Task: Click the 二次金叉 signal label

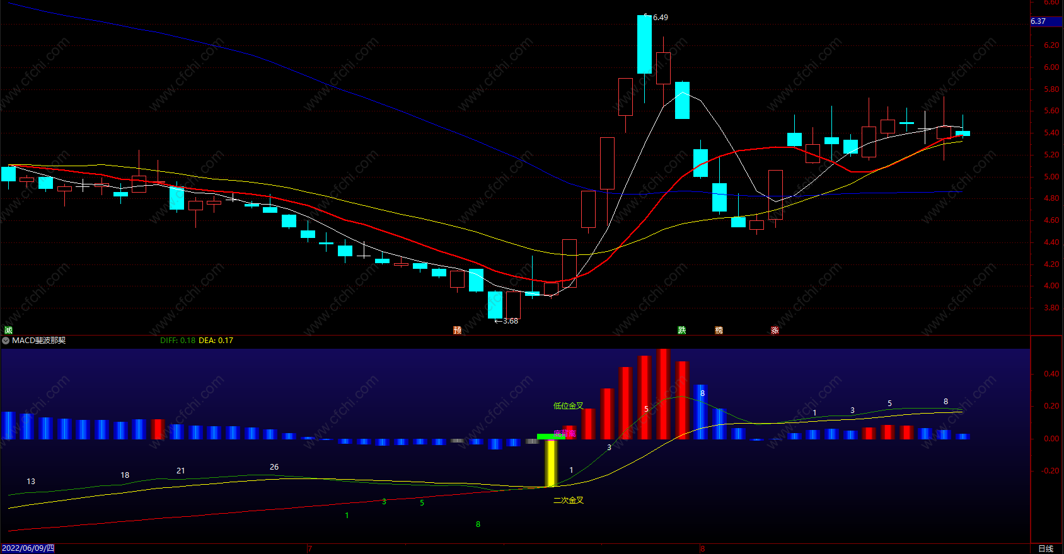Action: point(569,500)
